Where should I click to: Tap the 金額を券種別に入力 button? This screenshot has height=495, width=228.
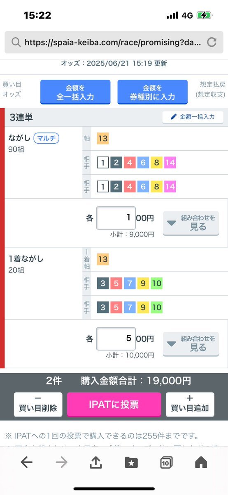(152, 92)
